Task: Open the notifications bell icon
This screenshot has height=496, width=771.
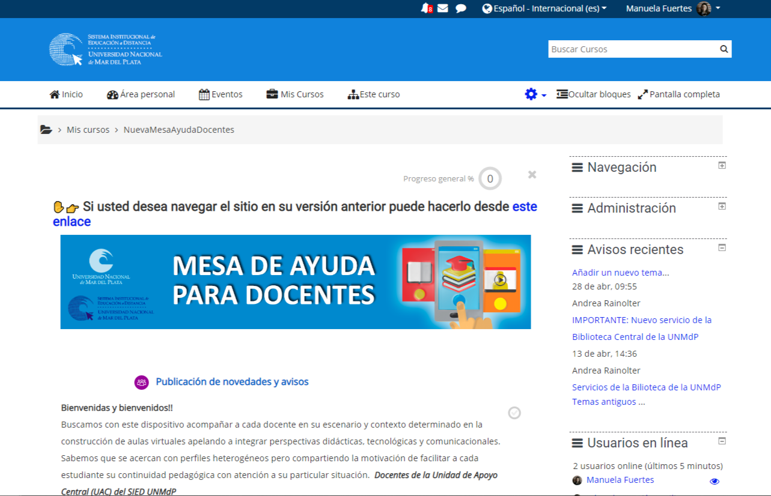Action: coord(426,8)
